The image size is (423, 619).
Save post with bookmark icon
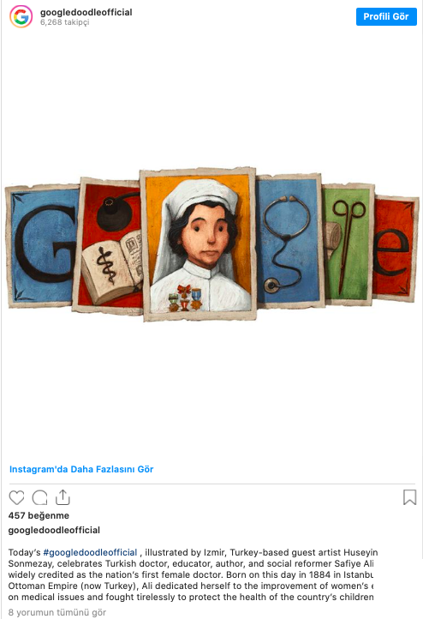(x=409, y=497)
